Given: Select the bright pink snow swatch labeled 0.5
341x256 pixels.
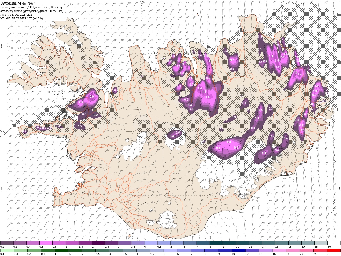Looking at the screenshot, I should tap(46, 243).
